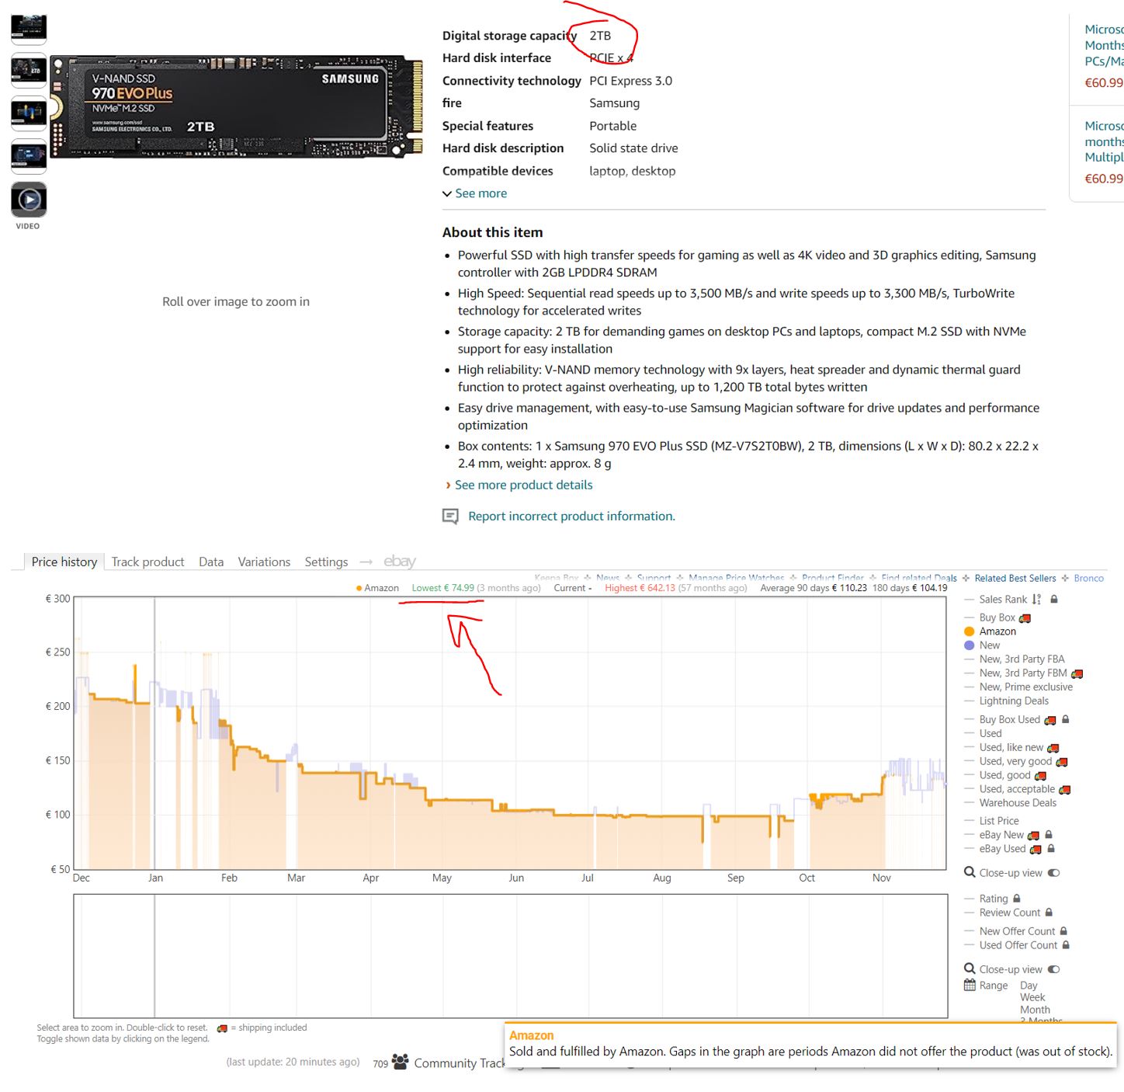Toggle the New price series in legend
1124x1092 pixels.
(x=989, y=645)
